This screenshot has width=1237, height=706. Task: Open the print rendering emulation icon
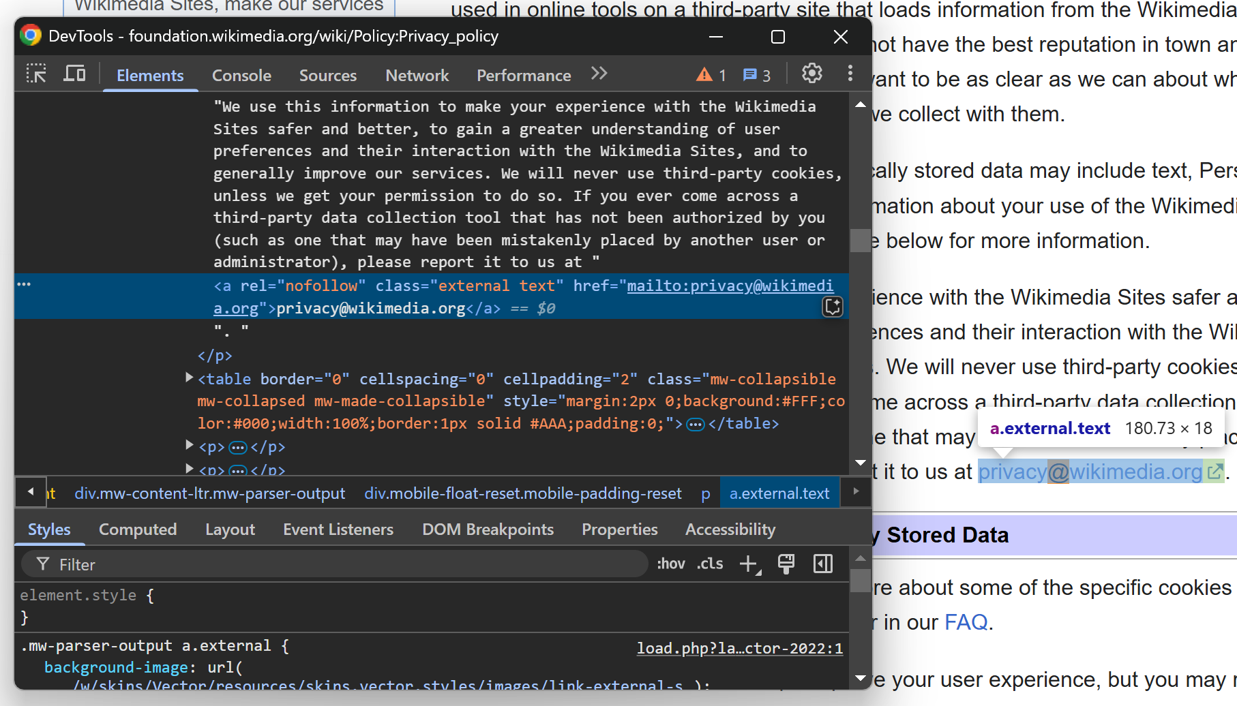point(786,564)
